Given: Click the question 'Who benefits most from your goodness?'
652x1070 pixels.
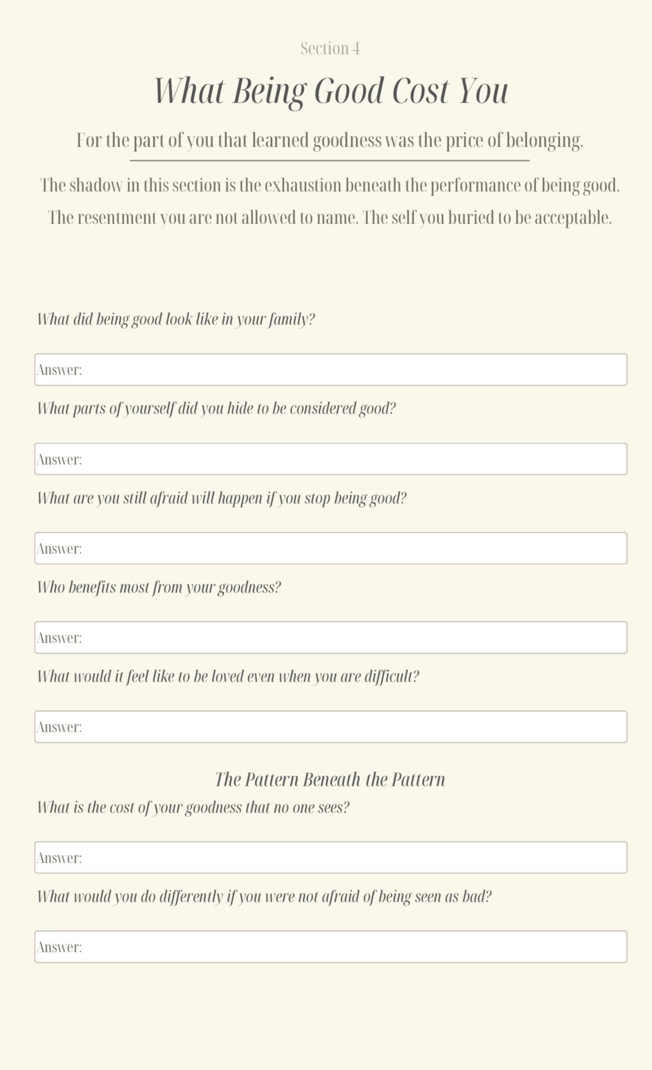Looking at the screenshot, I should [159, 587].
